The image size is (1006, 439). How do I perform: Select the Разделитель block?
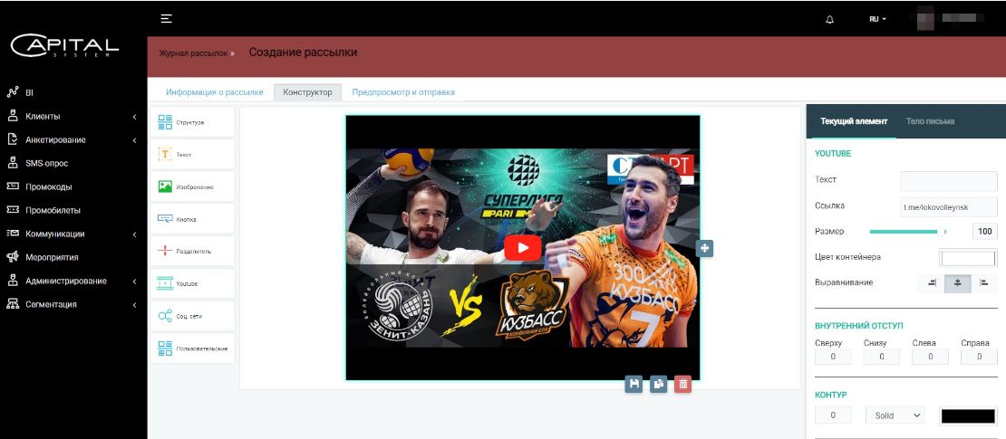click(x=192, y=252)
